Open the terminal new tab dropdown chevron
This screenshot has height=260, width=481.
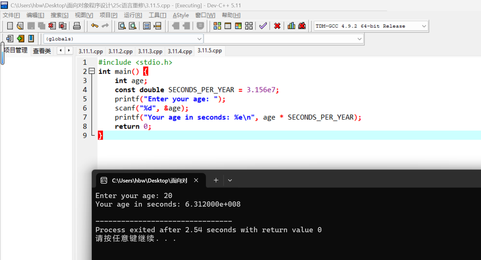(x=230, y=180)
